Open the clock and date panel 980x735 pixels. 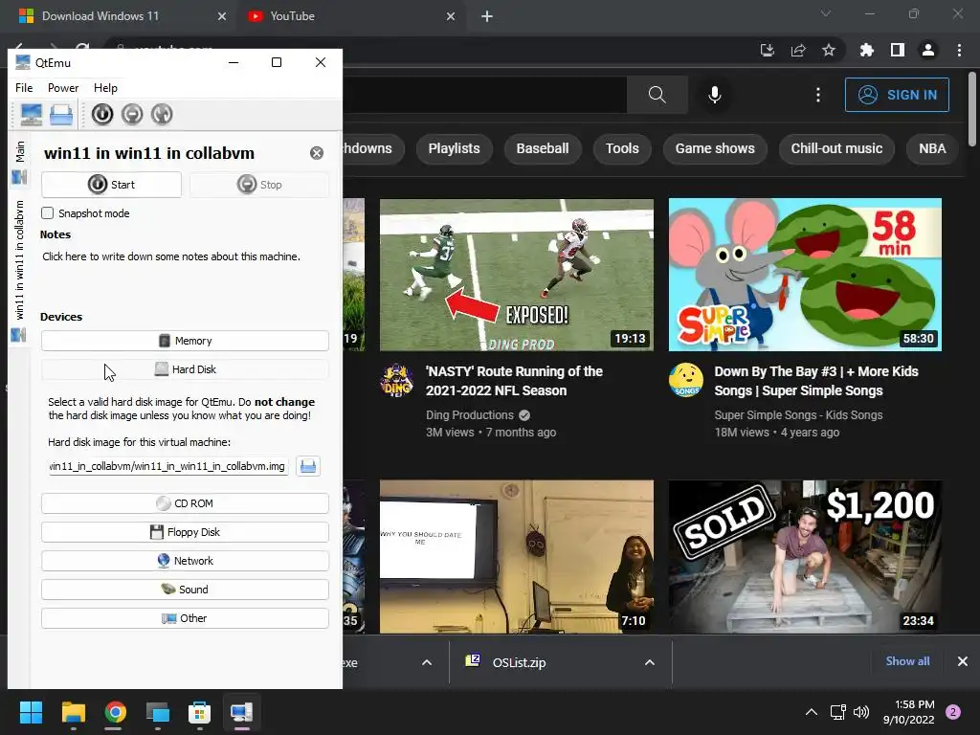[x=909, y=712]
